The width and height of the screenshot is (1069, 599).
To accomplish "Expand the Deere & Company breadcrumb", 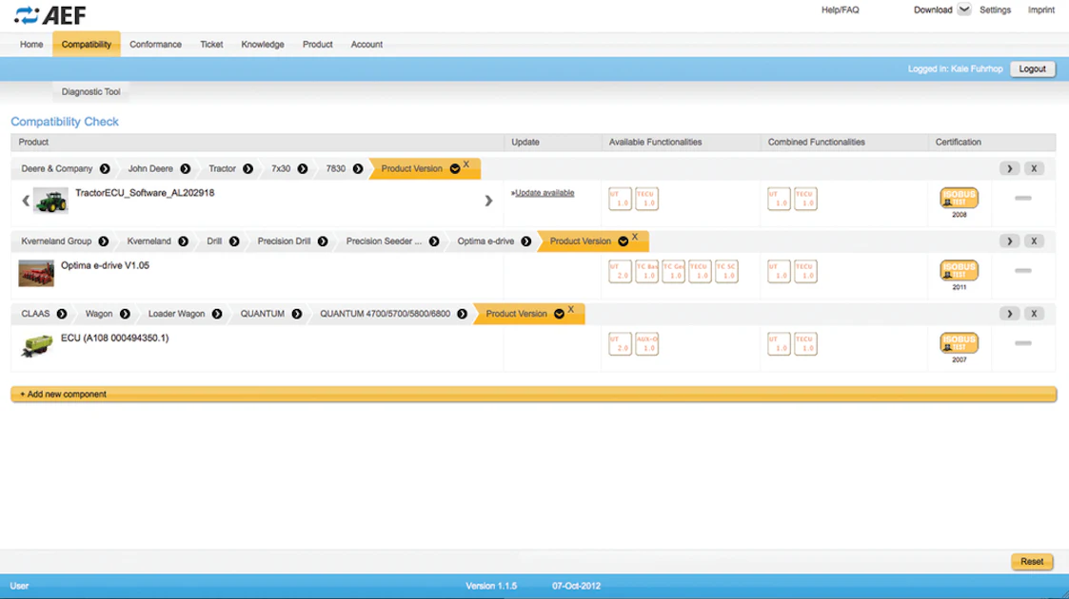I will coord(105,169).
